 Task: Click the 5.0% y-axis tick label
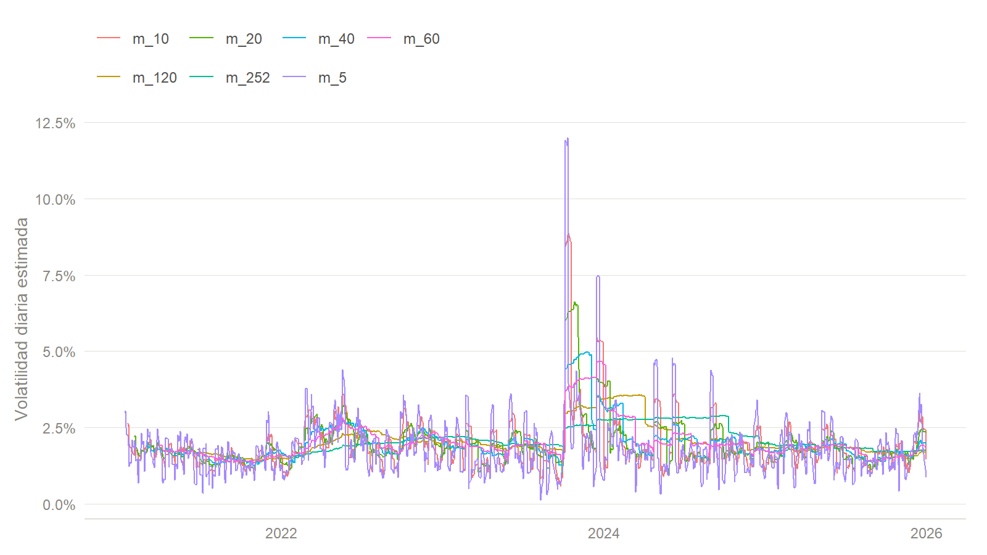(x=59, y=352)
